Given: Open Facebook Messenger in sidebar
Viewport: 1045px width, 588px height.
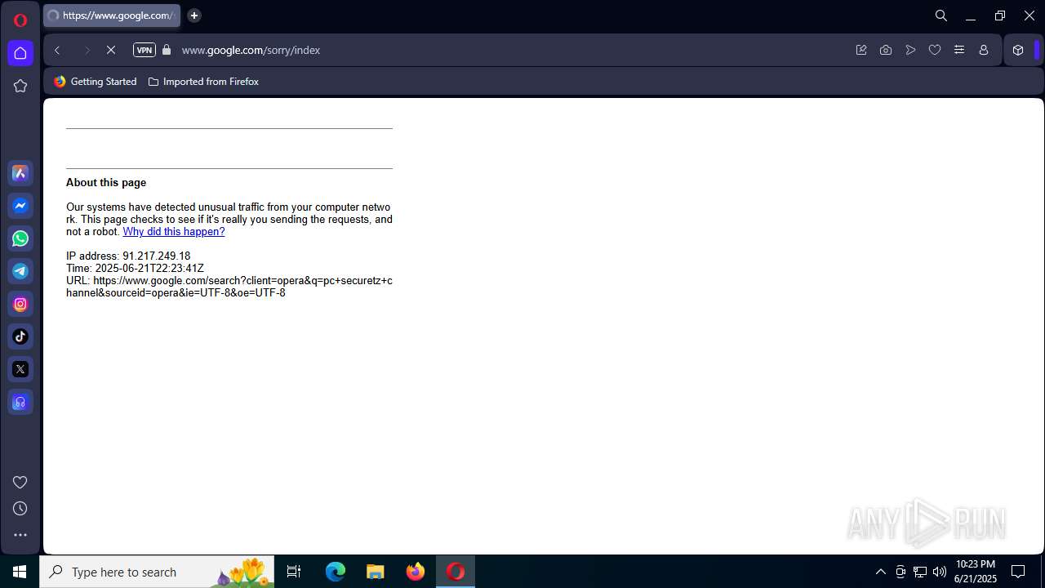Looking at the screenshot, I should [x=20, y=206].
